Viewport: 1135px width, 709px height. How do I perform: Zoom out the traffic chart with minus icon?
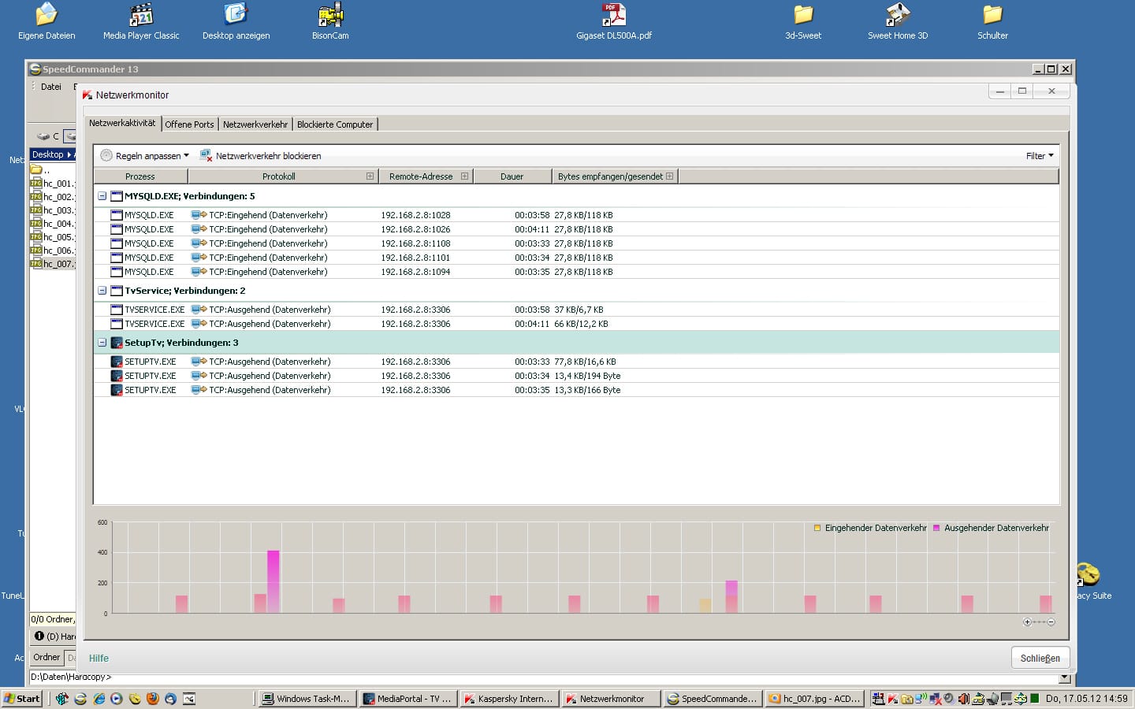[1051, 622]
